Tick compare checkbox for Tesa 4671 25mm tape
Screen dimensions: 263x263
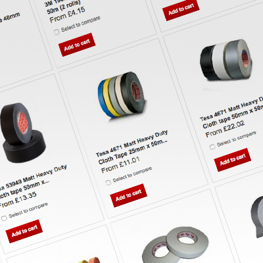108,182
